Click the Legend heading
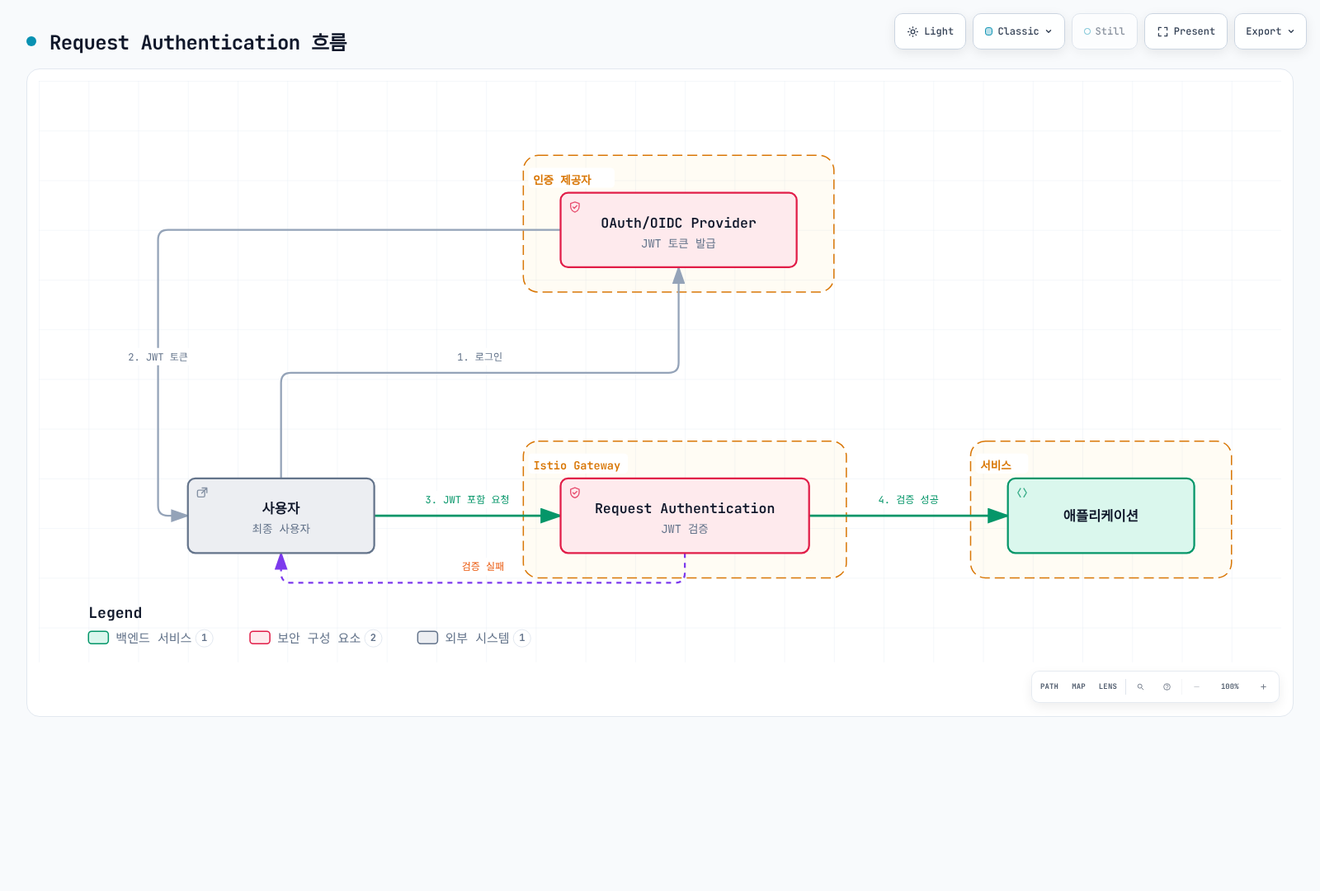 point(115,613)
